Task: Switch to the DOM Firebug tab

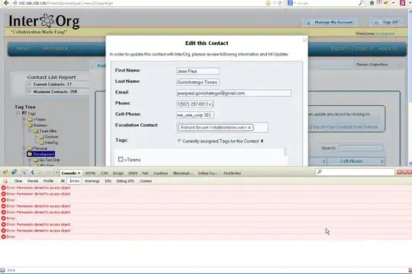Action: click(x=133, y=173)
